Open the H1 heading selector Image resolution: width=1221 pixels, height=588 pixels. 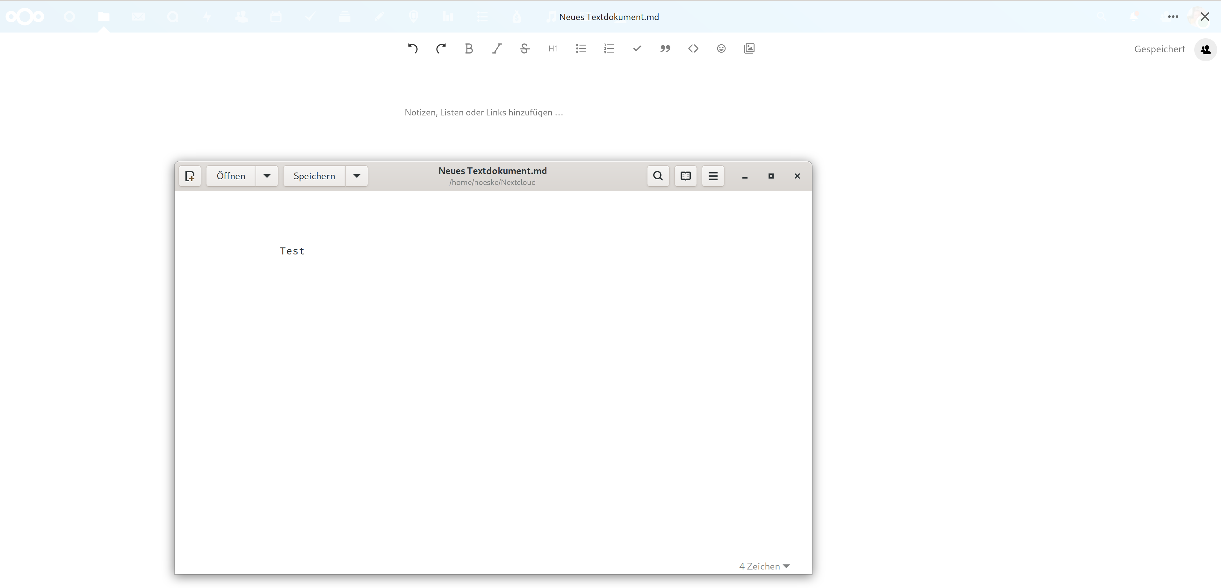click(x=553, y=49)
